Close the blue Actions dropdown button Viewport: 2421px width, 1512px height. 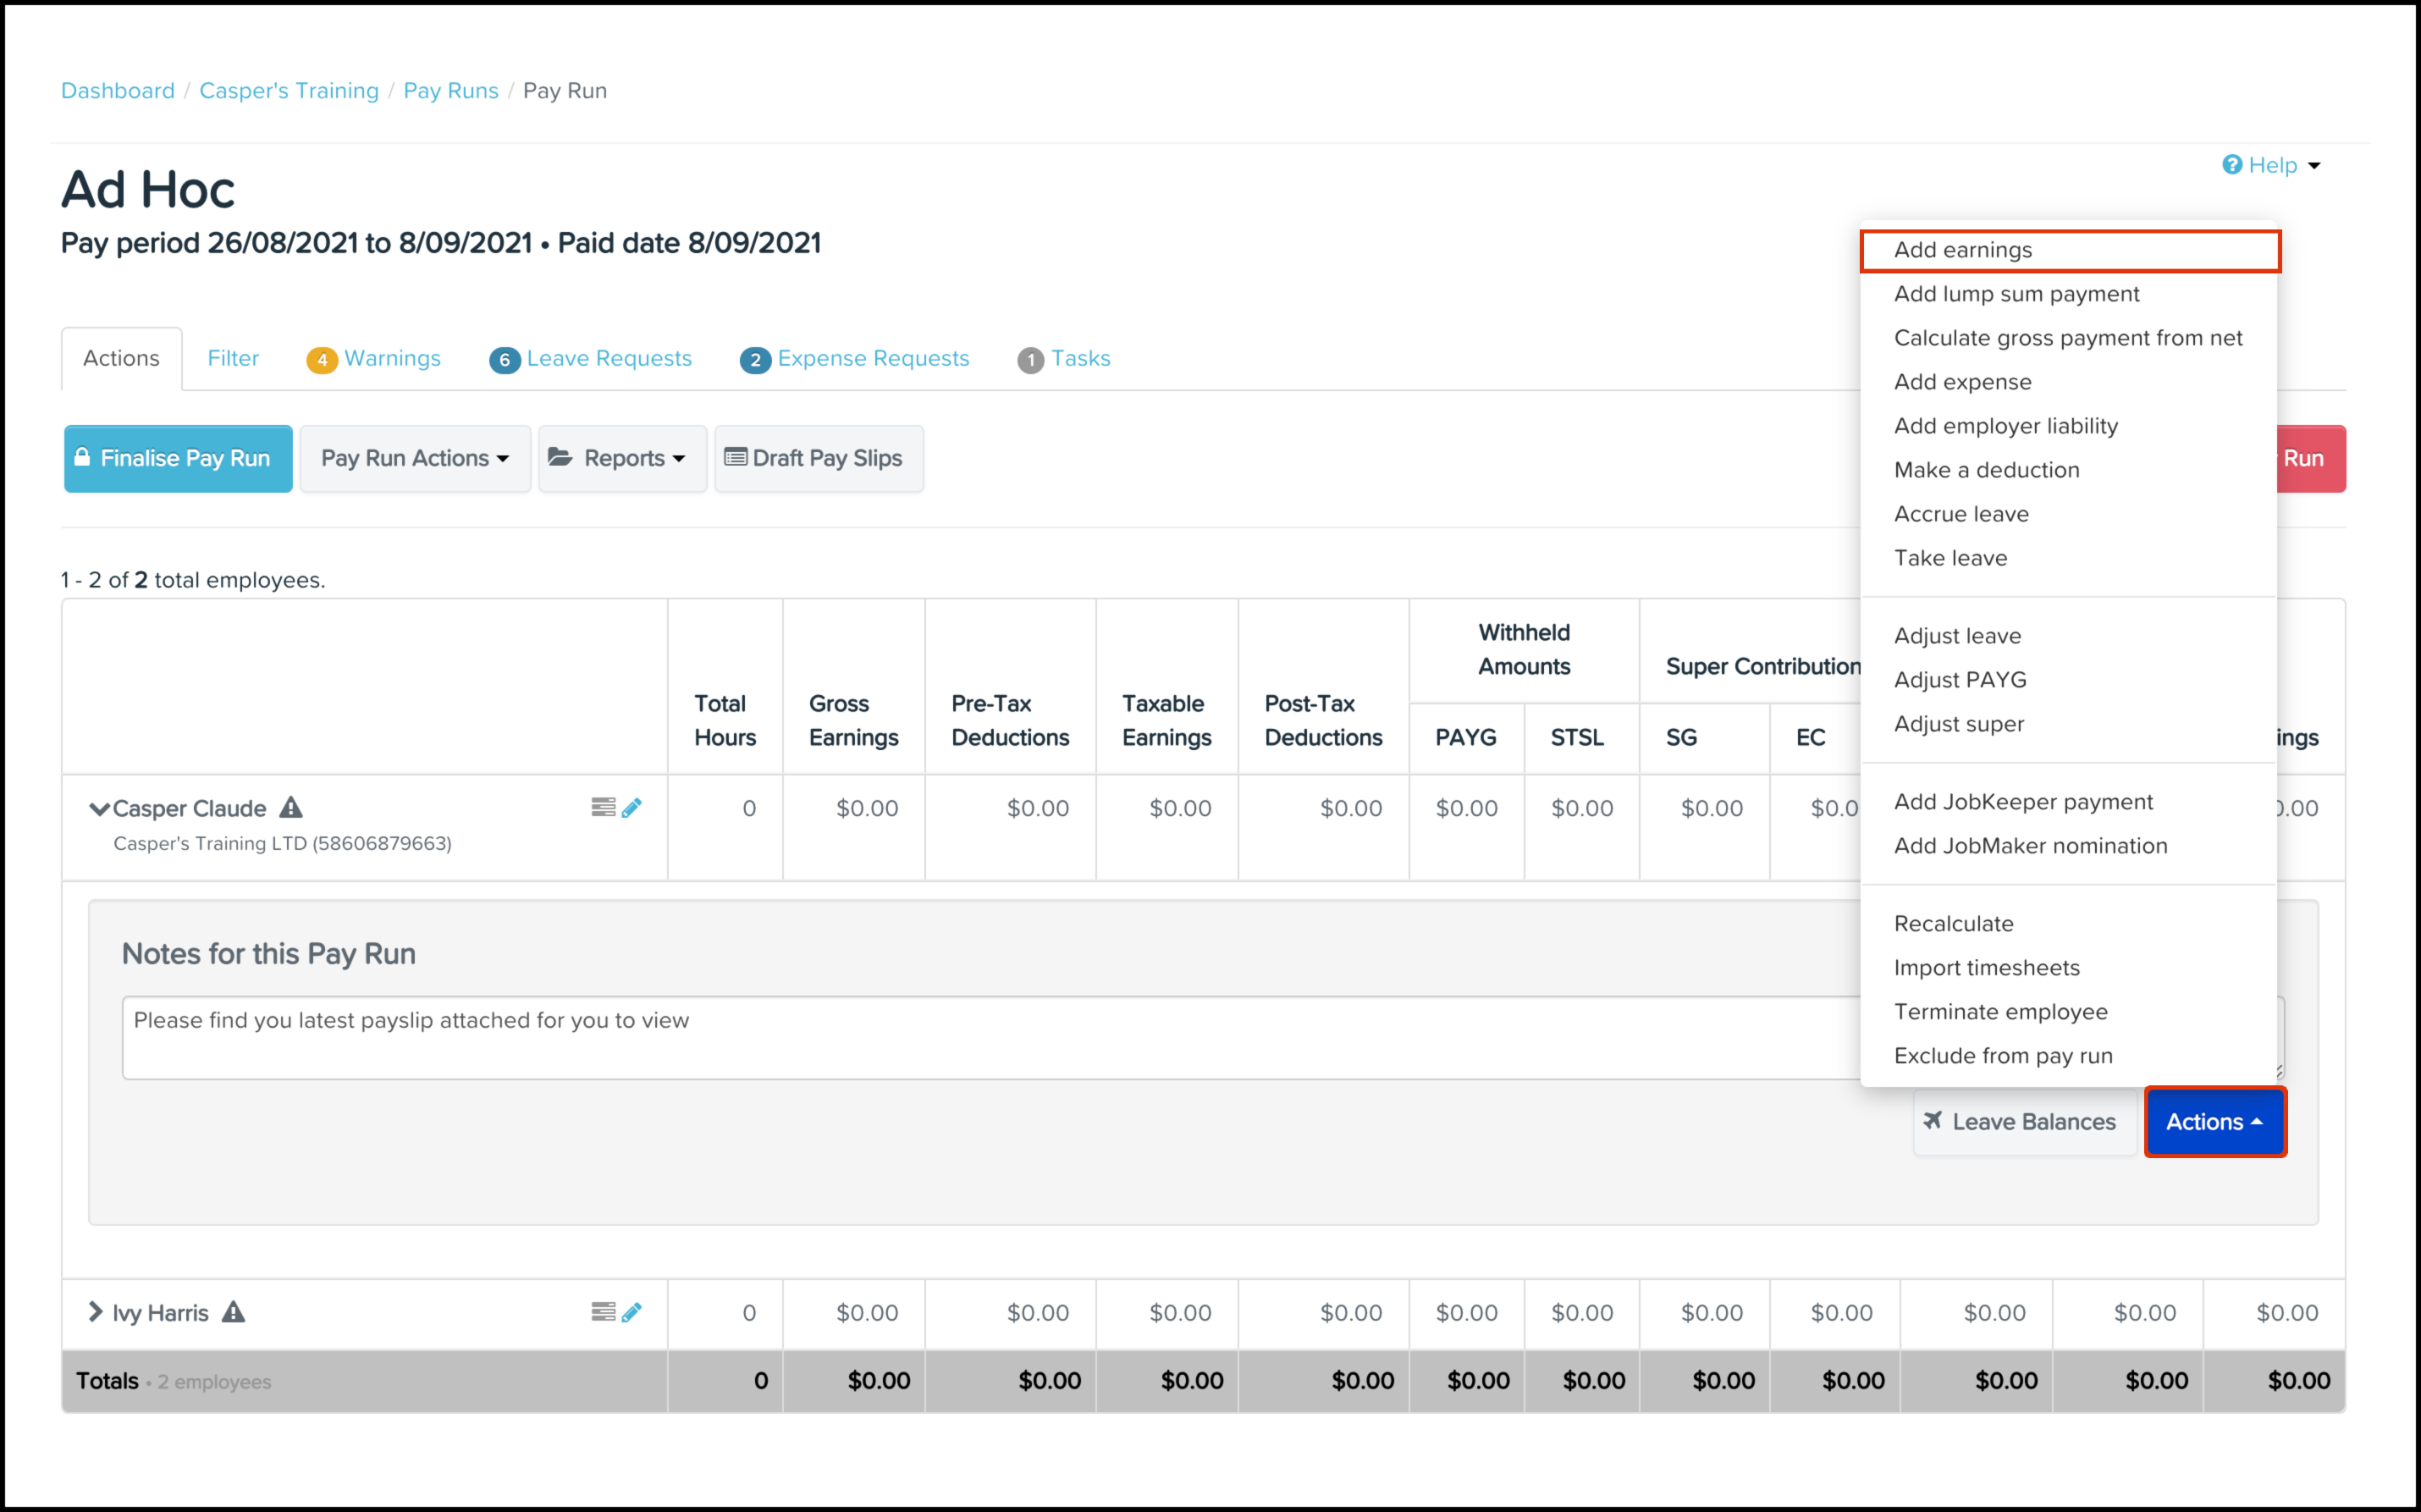[2214, 1122]
